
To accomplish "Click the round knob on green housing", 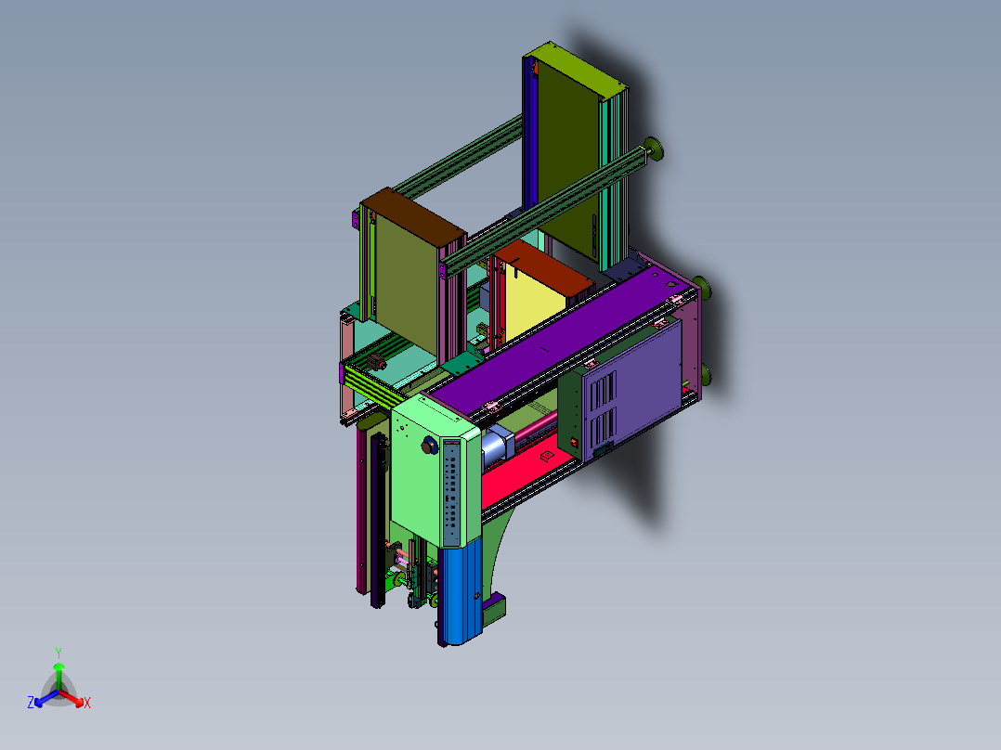I will coord(428,446).
